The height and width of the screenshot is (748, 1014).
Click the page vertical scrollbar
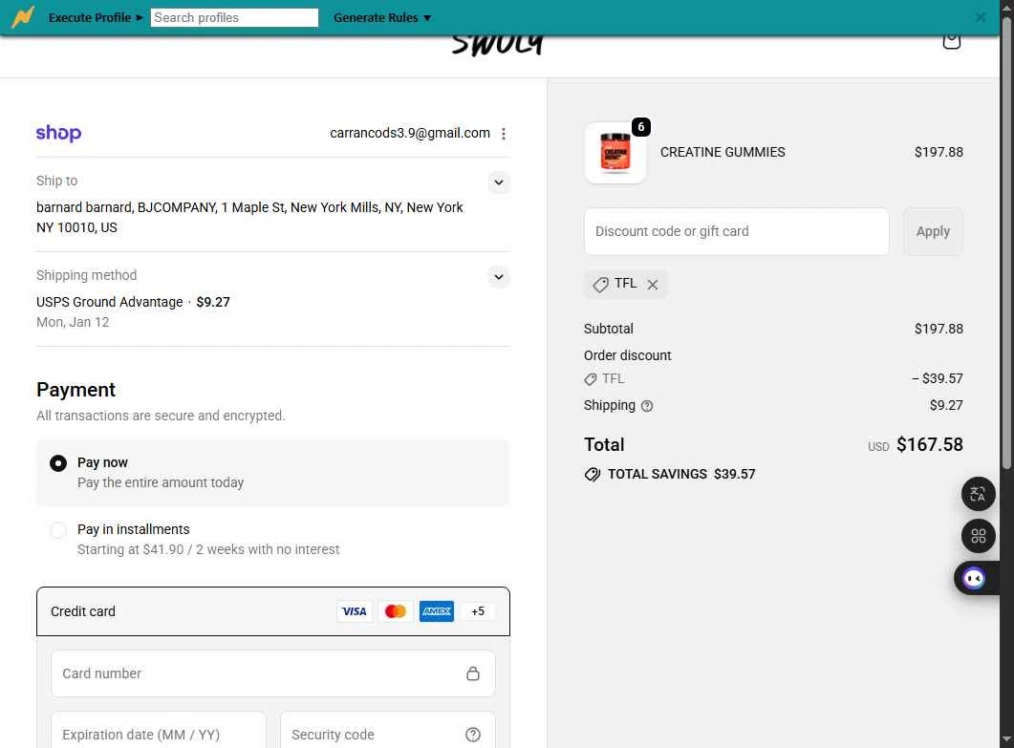click(x=1006, y=243)
